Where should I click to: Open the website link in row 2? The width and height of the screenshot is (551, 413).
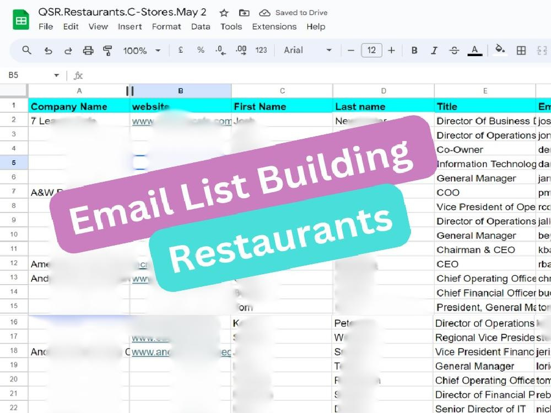pos(181,122)
